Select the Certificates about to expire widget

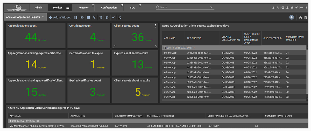pos(89,63)
